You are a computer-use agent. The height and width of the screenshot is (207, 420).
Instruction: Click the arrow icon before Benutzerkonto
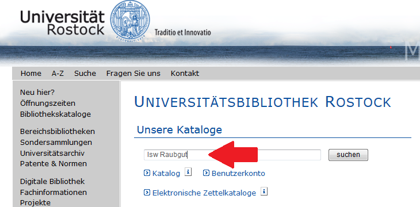[206, 173]
